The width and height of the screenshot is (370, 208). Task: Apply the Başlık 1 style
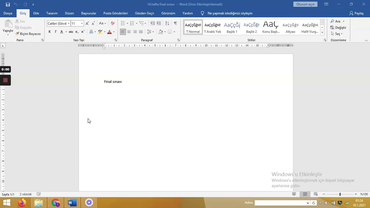tap(232, 27)
